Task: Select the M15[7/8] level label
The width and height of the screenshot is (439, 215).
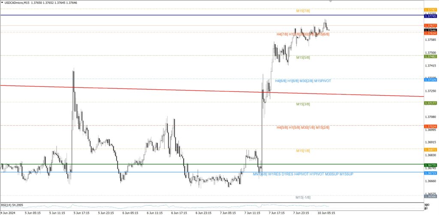Action: click(303, 10)
